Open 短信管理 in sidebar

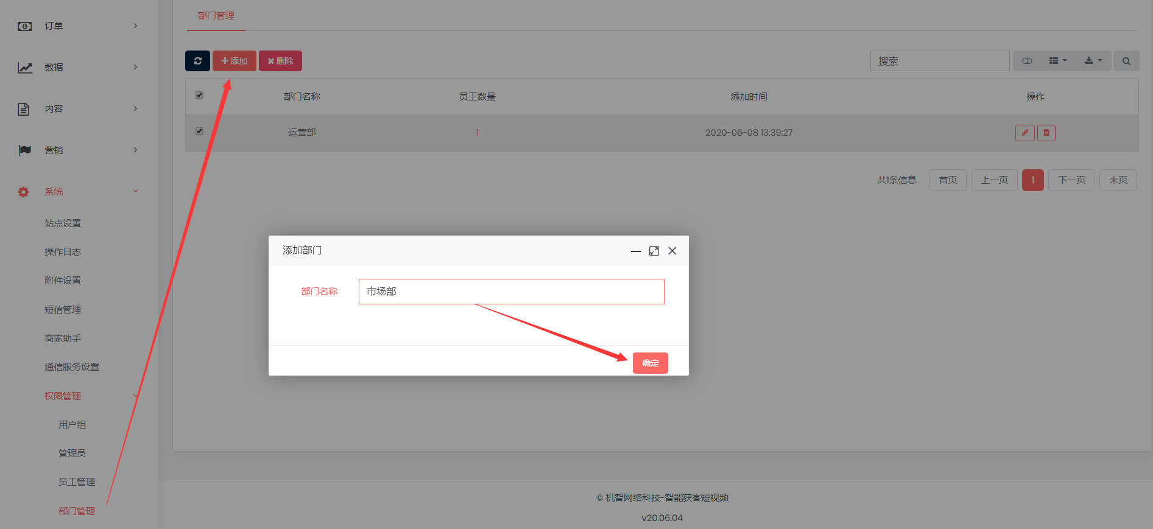tap(63, 310)
